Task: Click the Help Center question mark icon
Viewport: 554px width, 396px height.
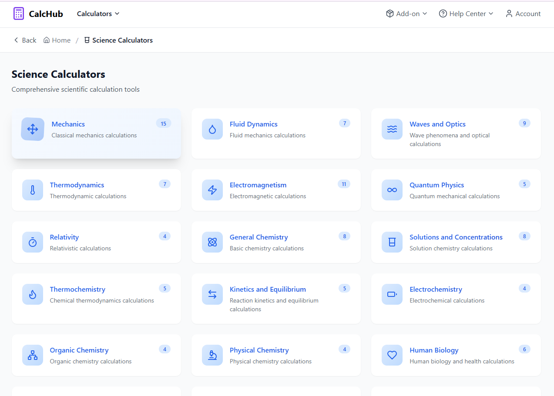Action: (x=443, y=13)
